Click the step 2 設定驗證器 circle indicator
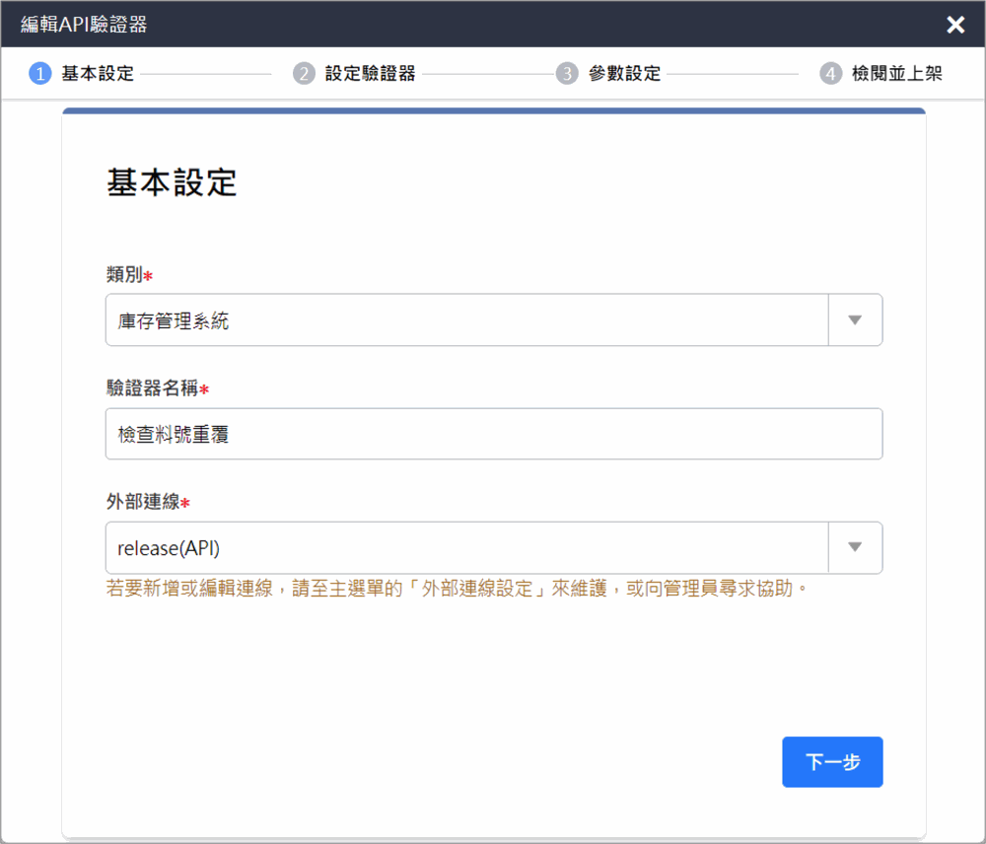 [x=305, y=73]
